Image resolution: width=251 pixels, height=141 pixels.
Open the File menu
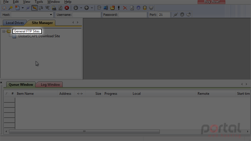click(x=6, y=2)
